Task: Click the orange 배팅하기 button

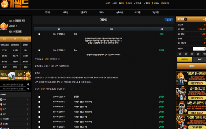Action: [x=192, y=66]
